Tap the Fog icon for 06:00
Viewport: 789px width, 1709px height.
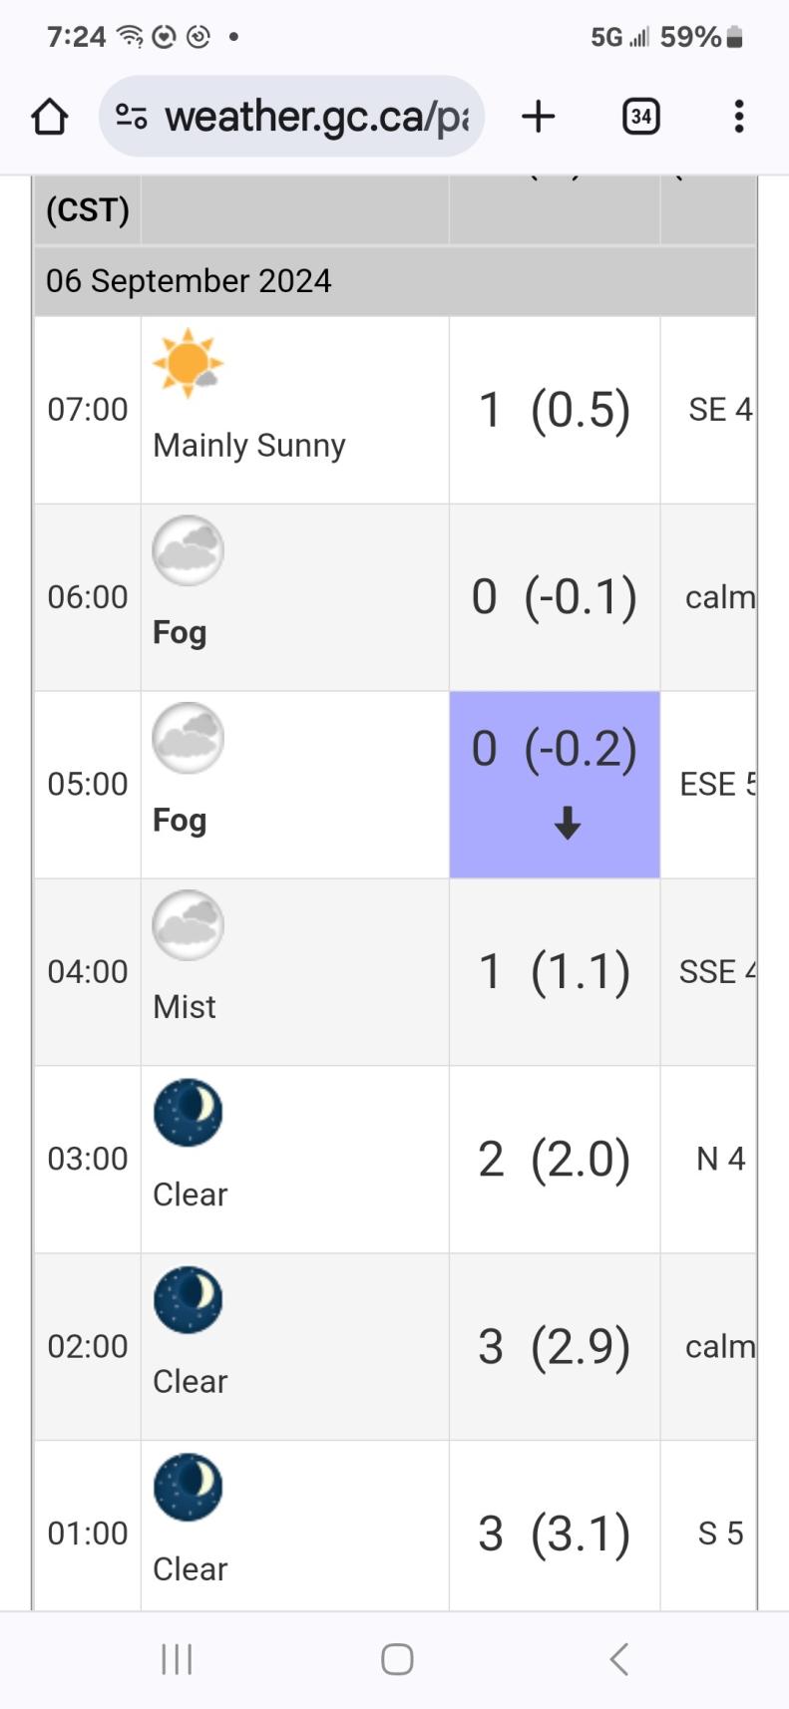188,550
